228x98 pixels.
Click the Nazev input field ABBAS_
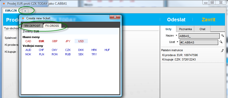[199, 36]
